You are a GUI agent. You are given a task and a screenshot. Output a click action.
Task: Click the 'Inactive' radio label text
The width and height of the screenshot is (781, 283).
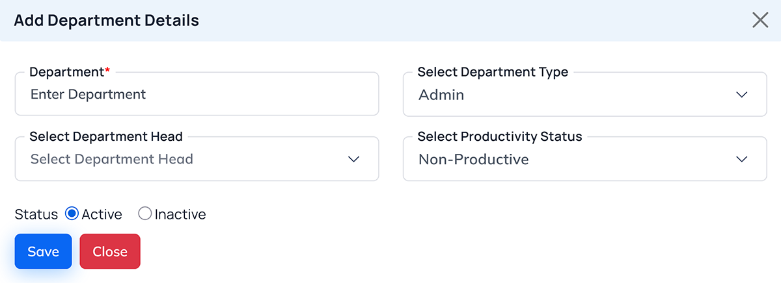coord(180,214)
